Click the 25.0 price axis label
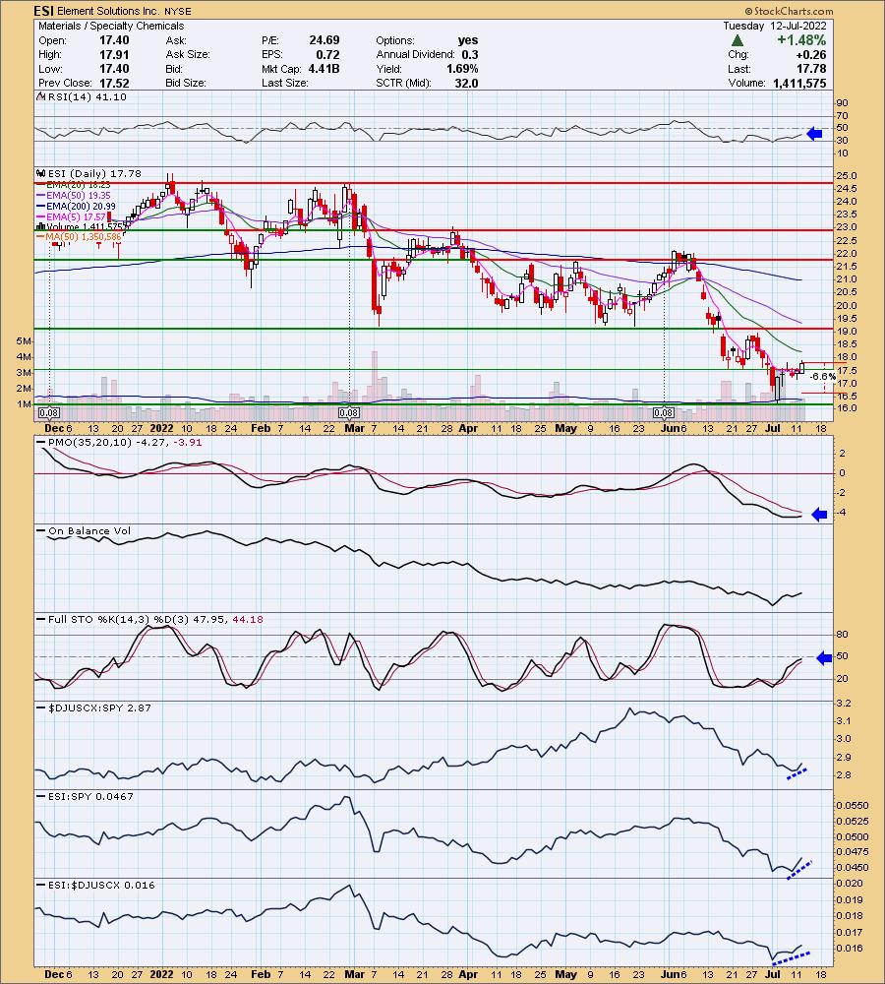885x984 pixels. (846, 176)
